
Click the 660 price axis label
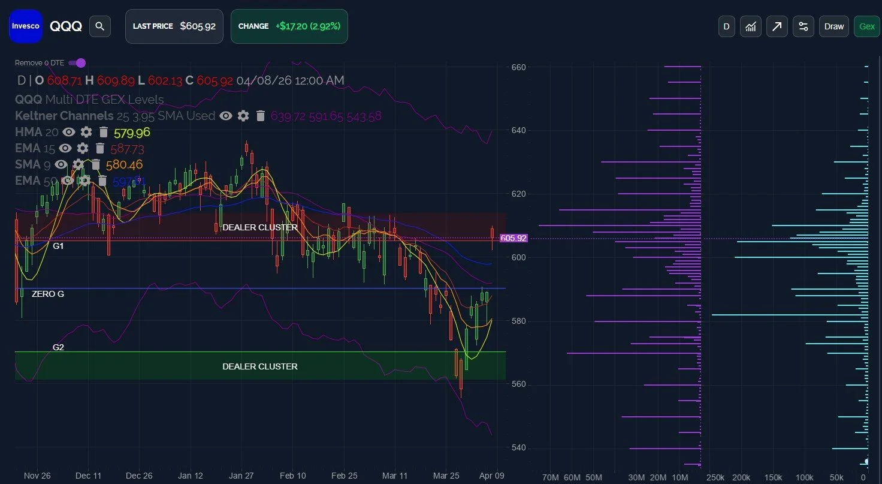tap(519, 67)
